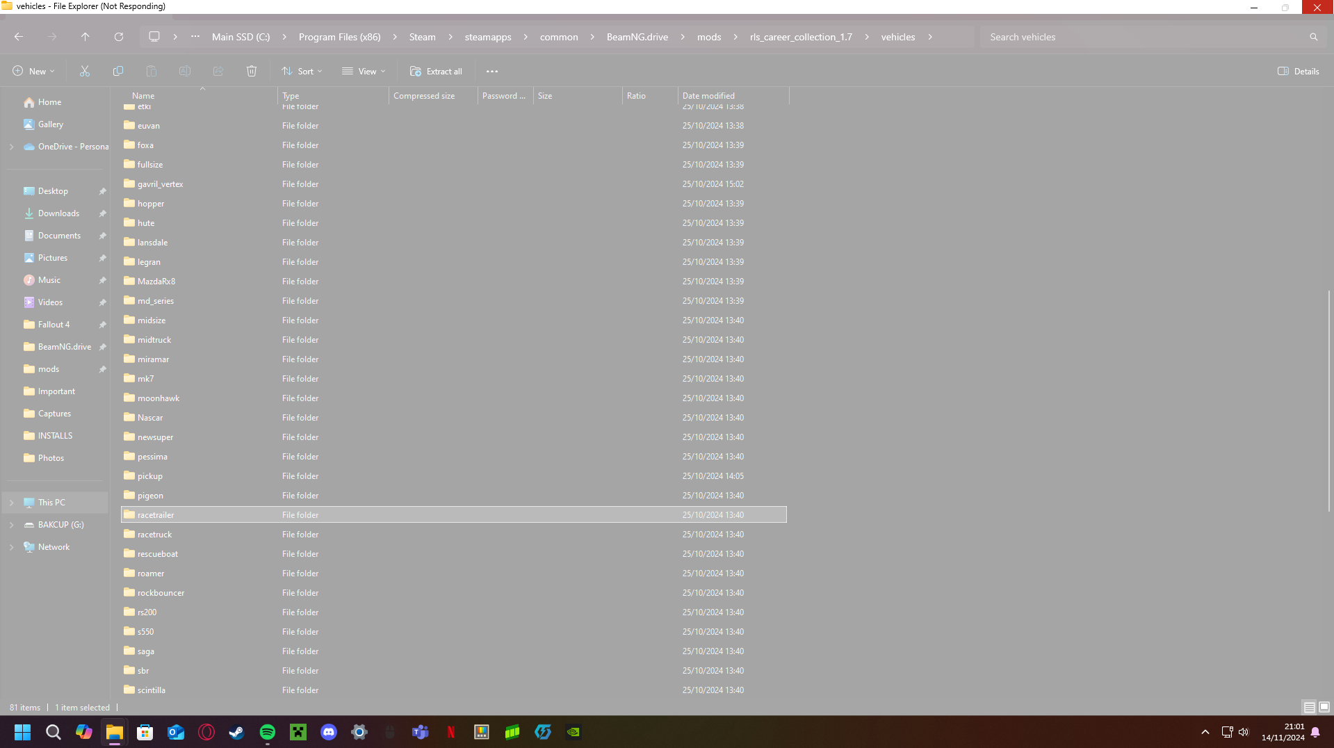Cut selected item with scissors icon
The image size is (1334, 748).
tap(85, 71)
